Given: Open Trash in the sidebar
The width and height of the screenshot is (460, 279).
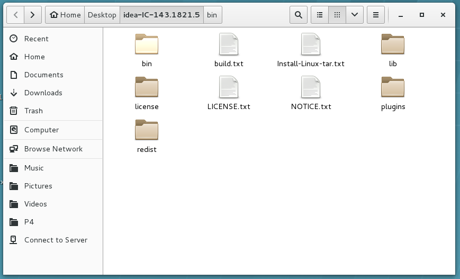Looking at the screenshot, I should (x=53, y=111).
